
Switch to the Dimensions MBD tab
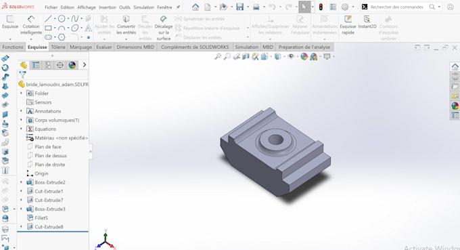135,47
